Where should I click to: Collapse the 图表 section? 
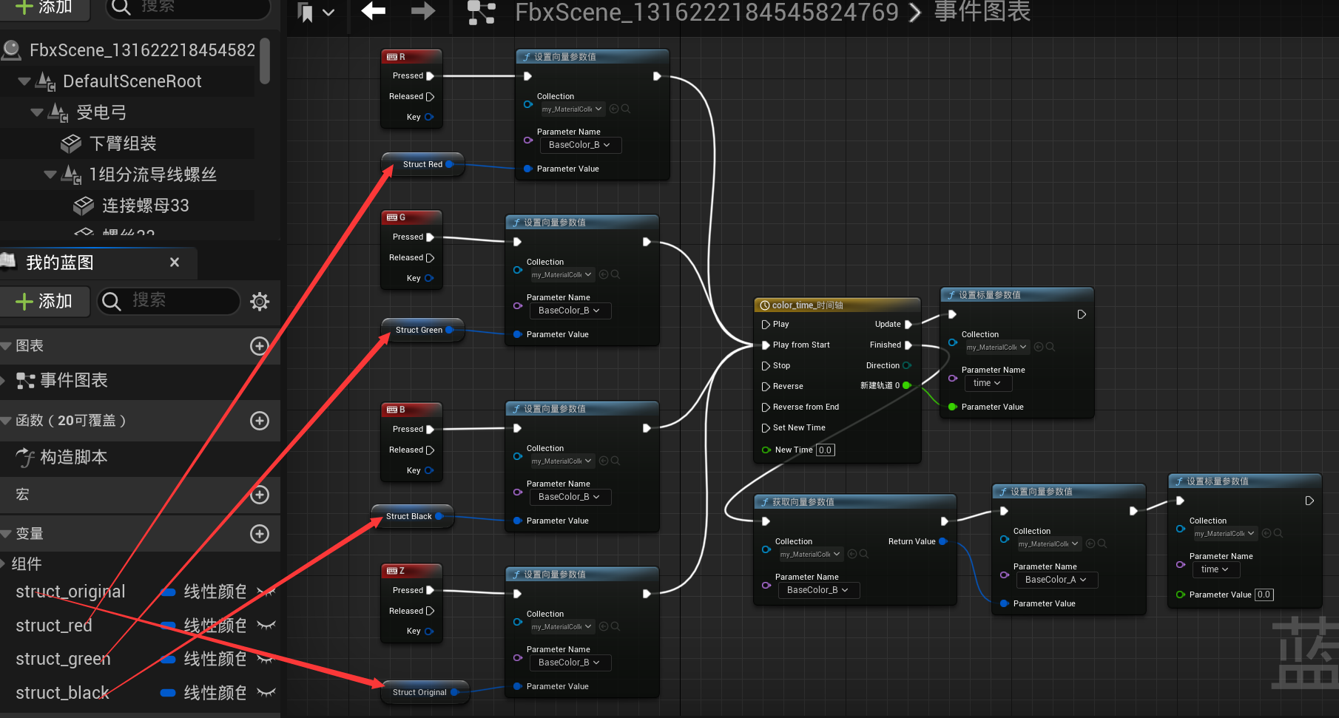pos(6,346)
